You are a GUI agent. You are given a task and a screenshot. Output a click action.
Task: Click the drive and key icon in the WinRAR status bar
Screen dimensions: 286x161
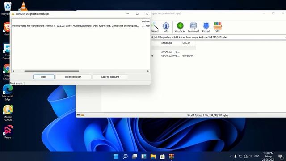coord(80,115)
